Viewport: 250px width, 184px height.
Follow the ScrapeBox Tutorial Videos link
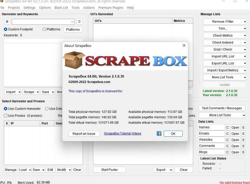[123, 133]
